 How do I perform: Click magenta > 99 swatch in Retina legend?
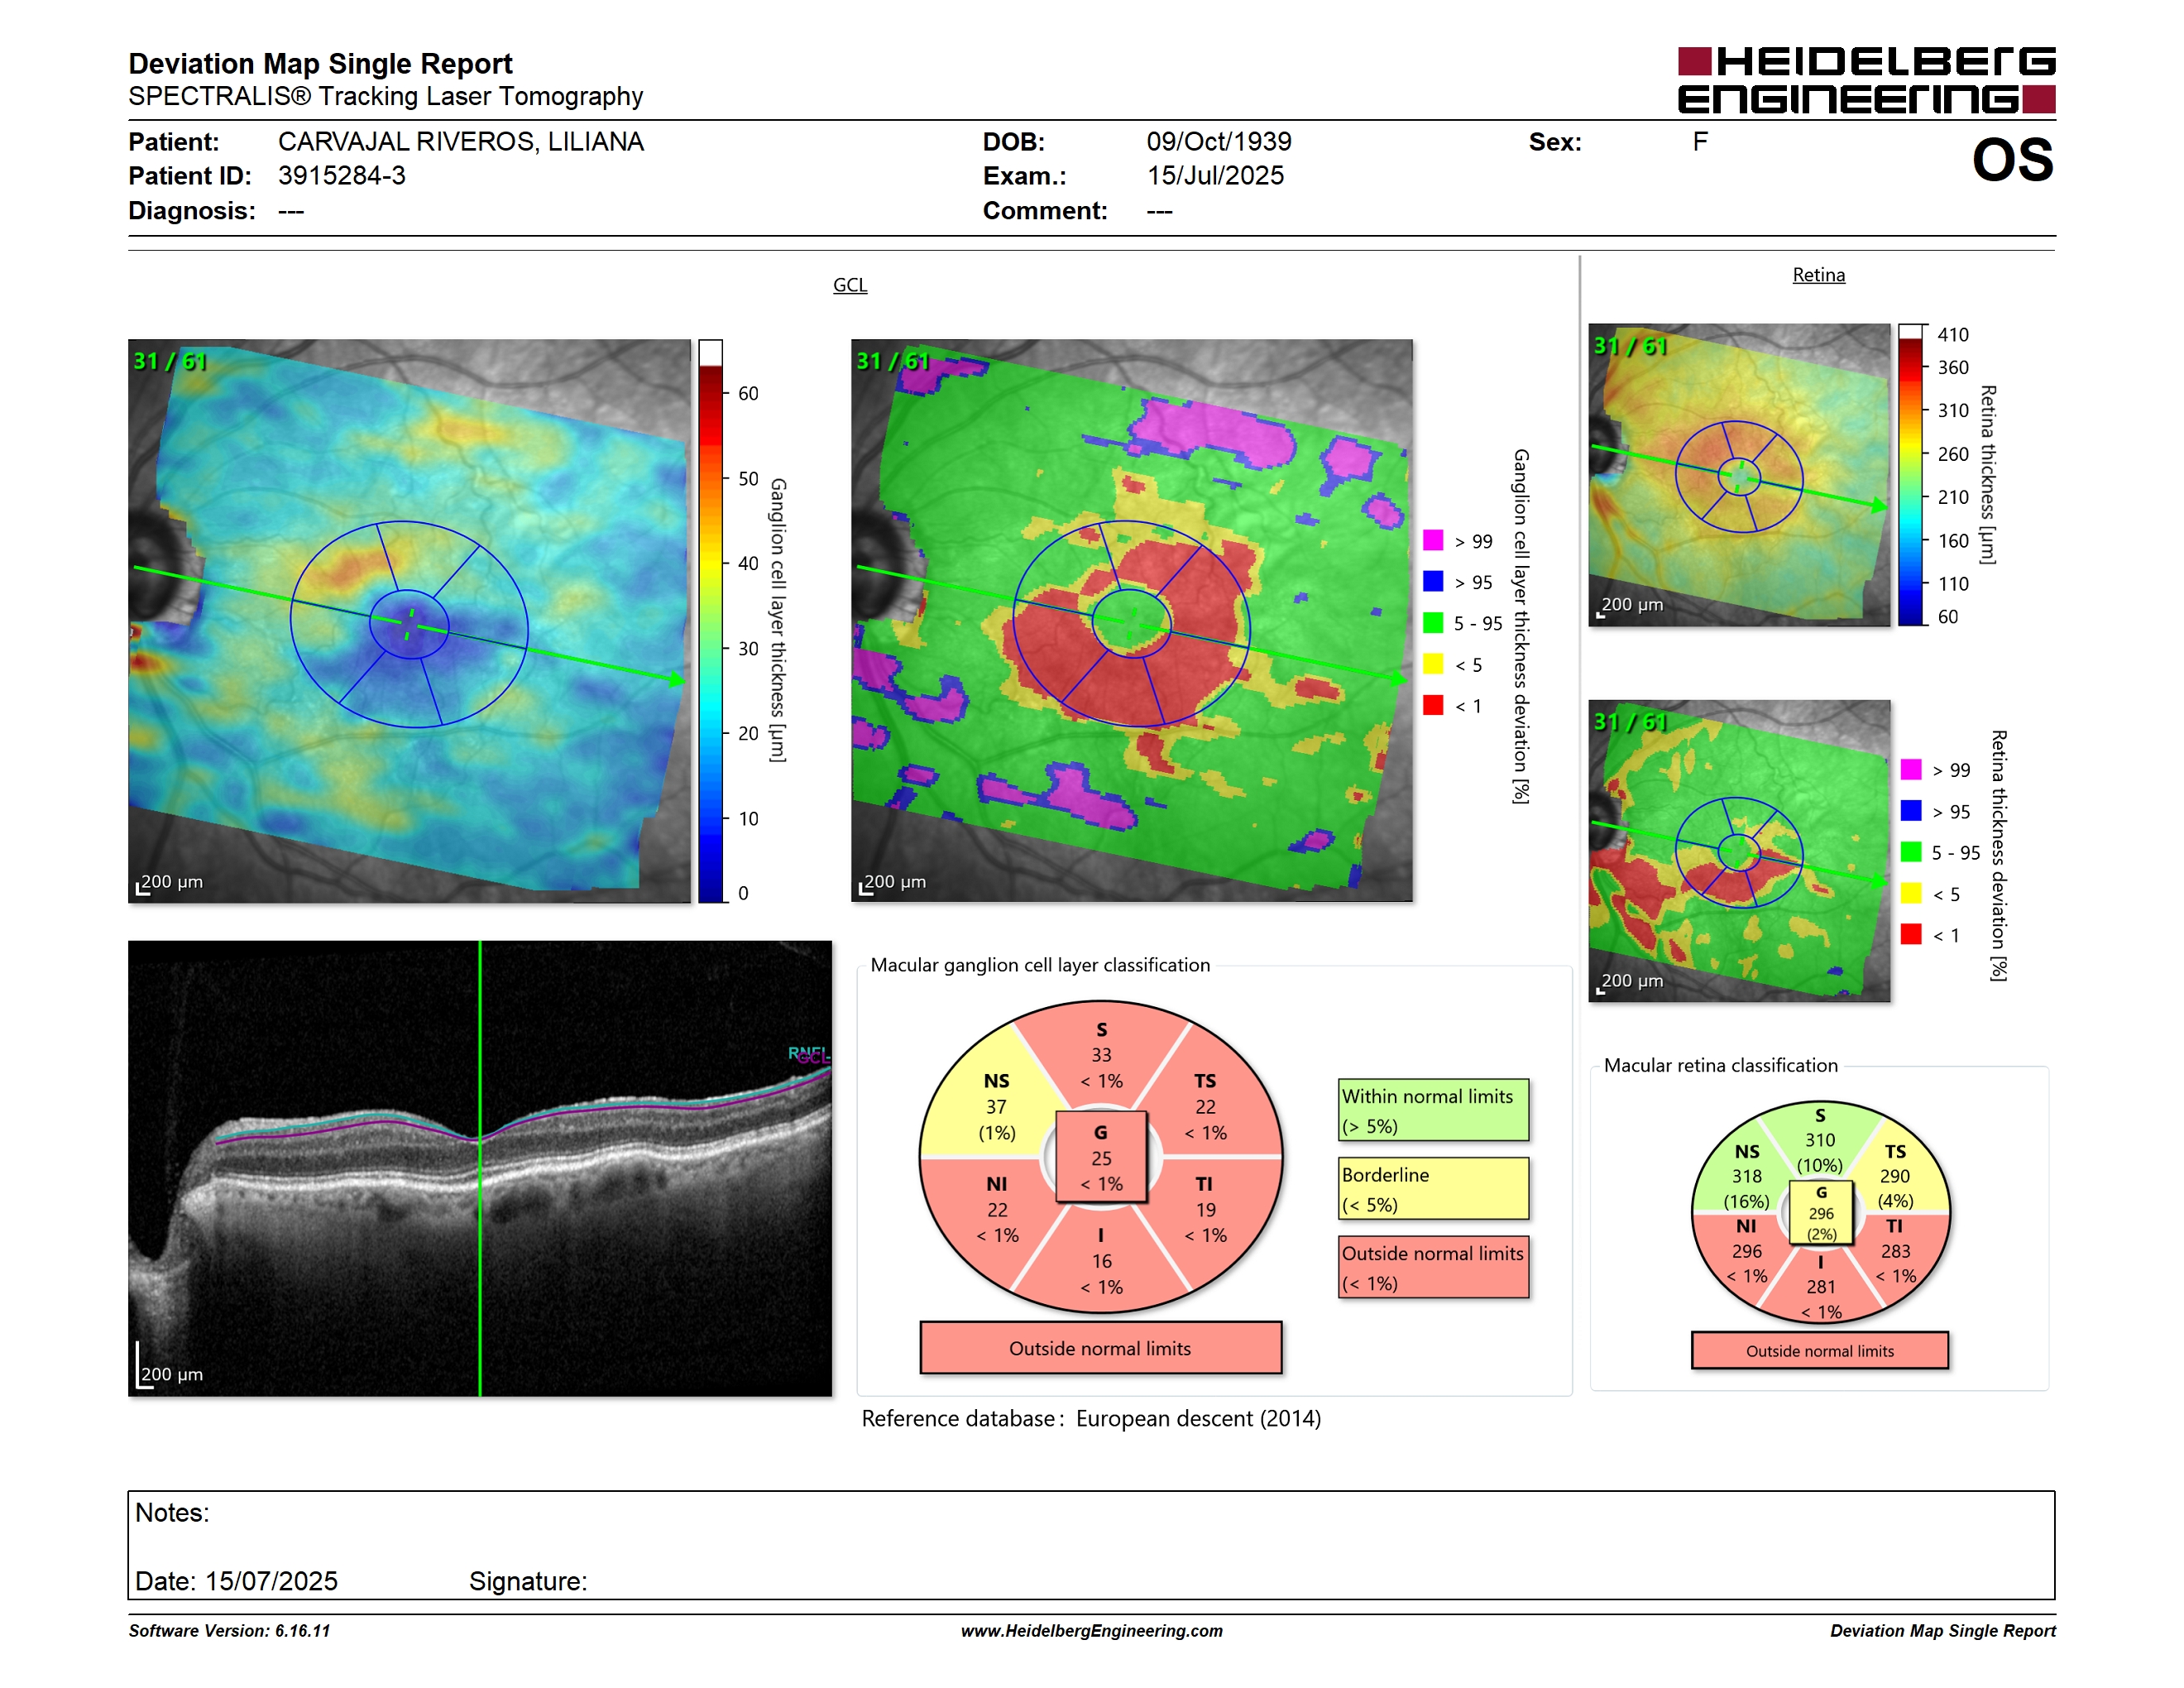tap(1911, 769)
